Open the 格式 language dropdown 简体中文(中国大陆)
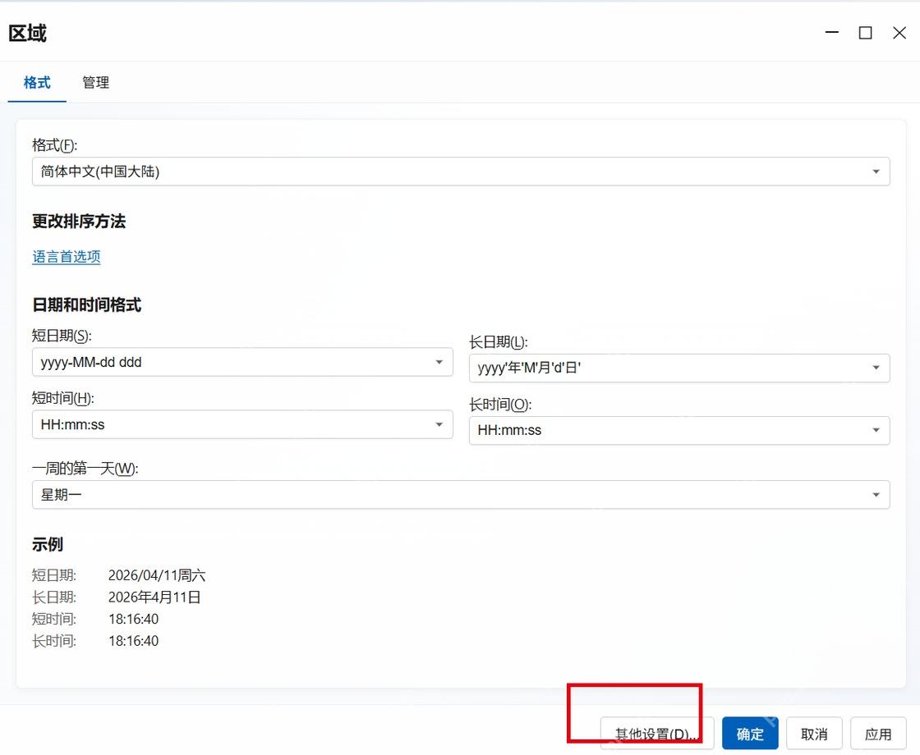The height and width of the screenshot is (755, 920). (461, 172)
